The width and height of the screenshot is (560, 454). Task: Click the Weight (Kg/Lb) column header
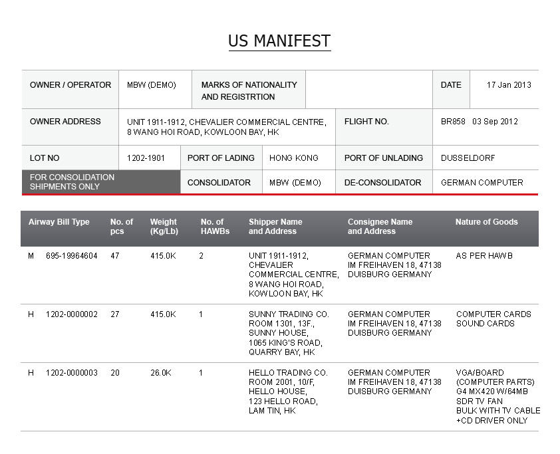pos(164,226)
